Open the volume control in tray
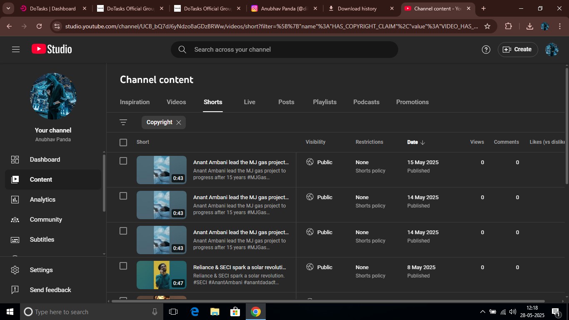This screenshot has height=320, width=569. coord(513,312)
